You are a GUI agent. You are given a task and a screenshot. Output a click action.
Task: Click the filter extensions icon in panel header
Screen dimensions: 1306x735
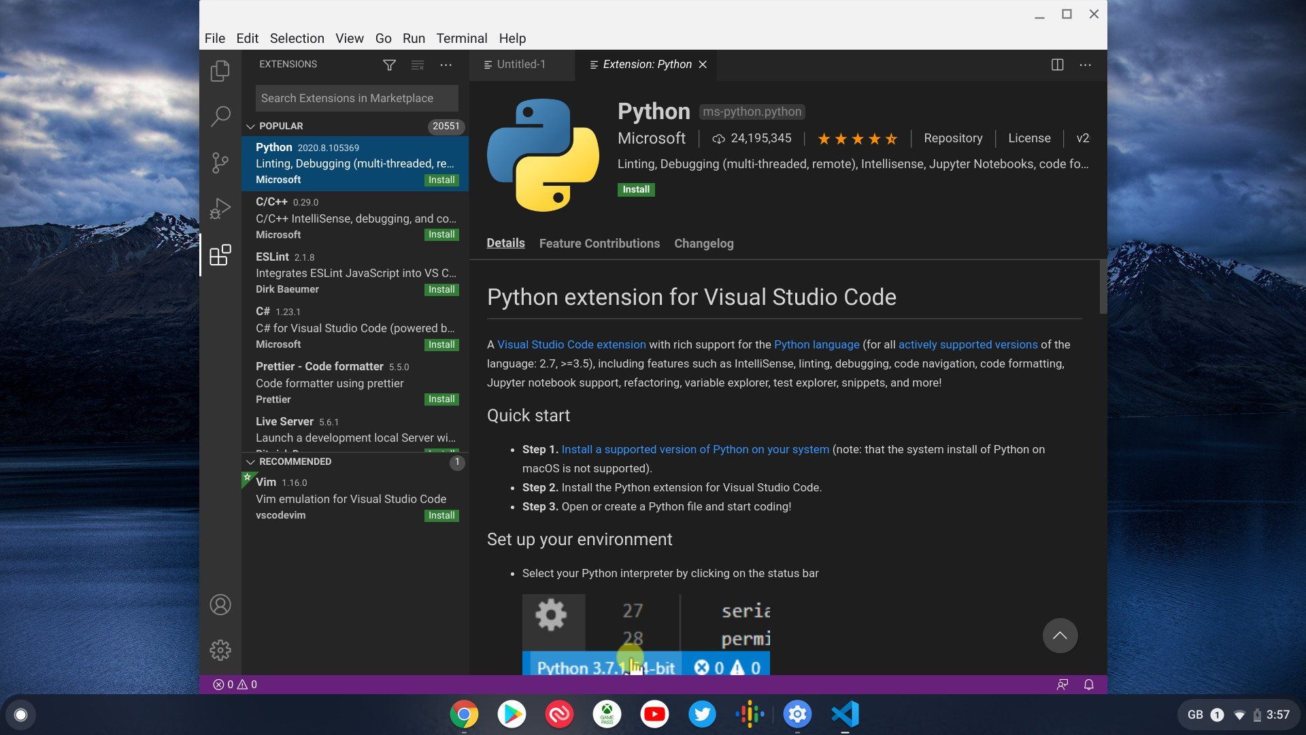click(x=388, y=64)
